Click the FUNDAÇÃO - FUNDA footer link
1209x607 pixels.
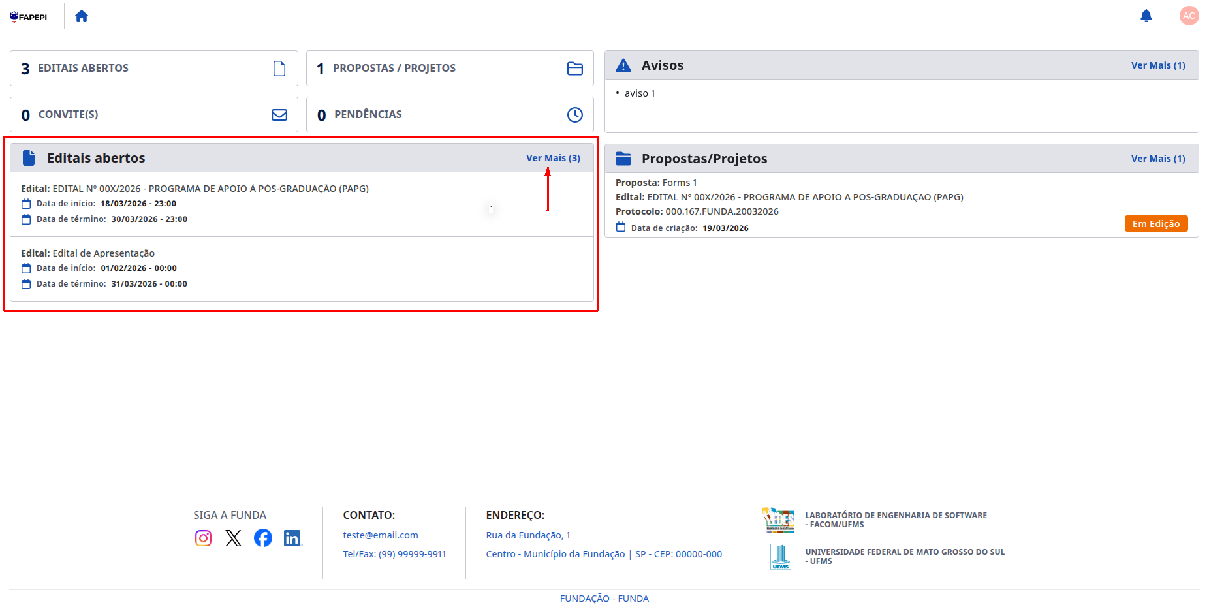click(604, 599)
